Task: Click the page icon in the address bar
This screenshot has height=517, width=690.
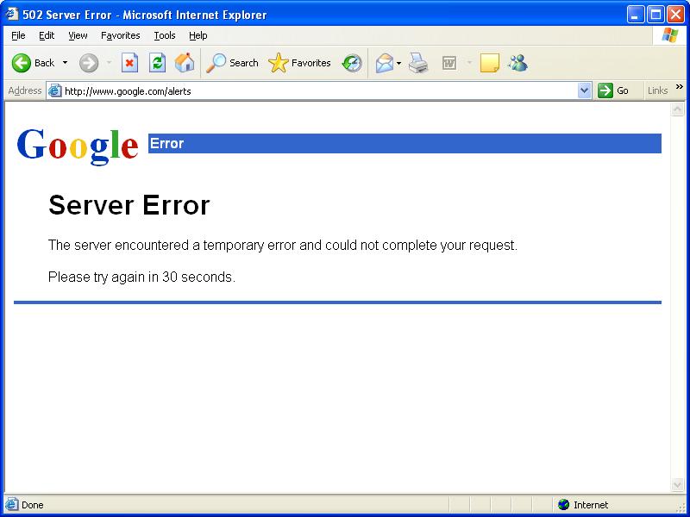Action: pos(54,90)
